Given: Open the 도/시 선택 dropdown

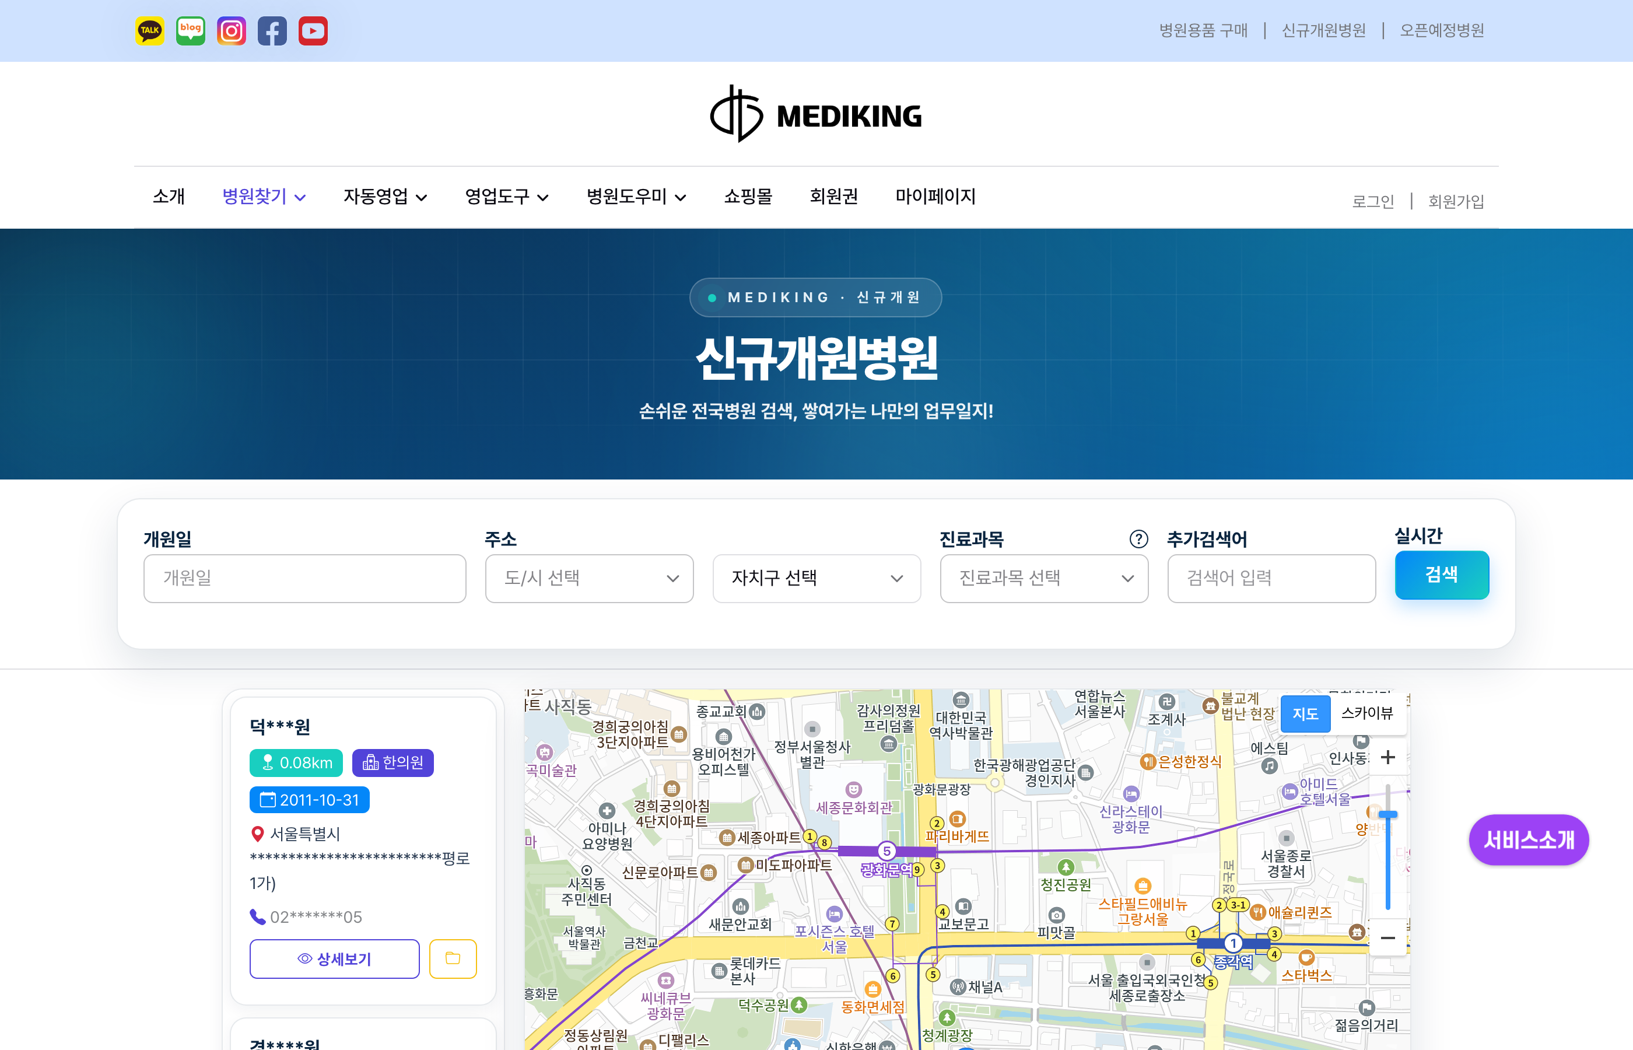Looking at the screenshot, I should tap(590, 578).
